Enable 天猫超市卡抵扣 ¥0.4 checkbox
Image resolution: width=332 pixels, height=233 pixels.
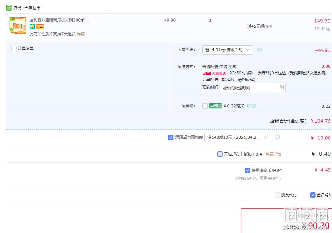point(220,154)
